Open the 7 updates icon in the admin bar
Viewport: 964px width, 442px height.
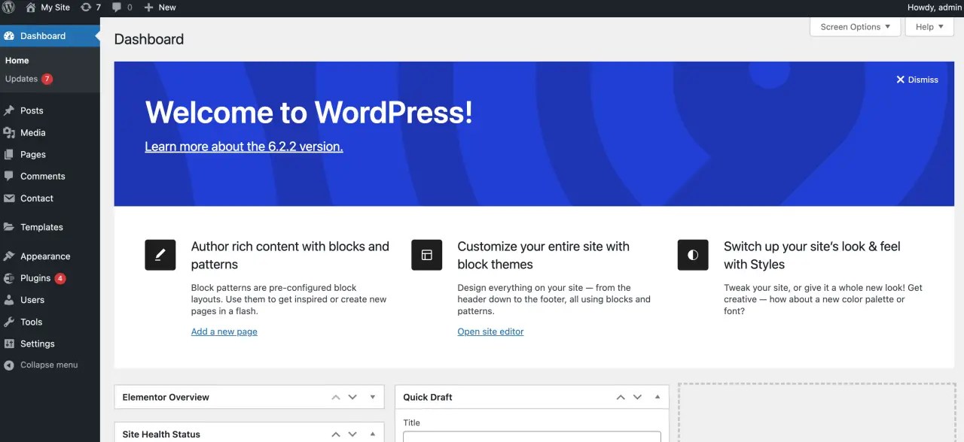90,8
